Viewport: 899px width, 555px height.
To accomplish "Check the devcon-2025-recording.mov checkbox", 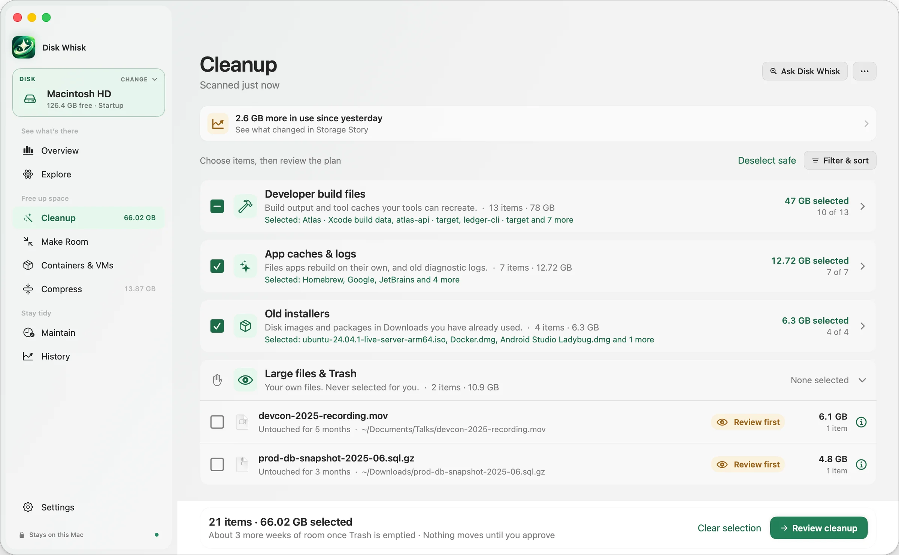I will click(x=217, y=422).
